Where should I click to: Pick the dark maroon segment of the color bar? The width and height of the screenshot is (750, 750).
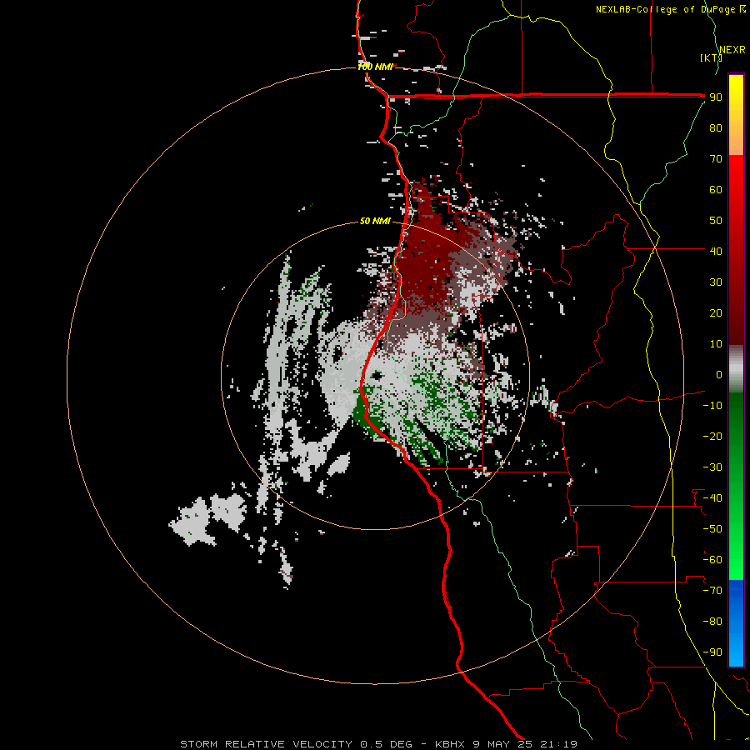(736, 306)
